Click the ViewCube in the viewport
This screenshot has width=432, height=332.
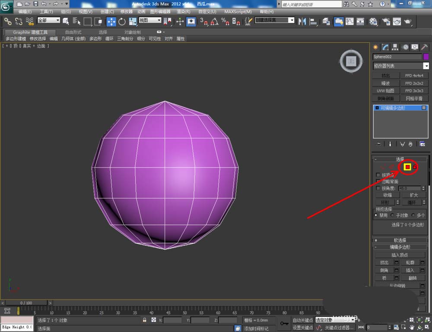[x=351, y=61]
